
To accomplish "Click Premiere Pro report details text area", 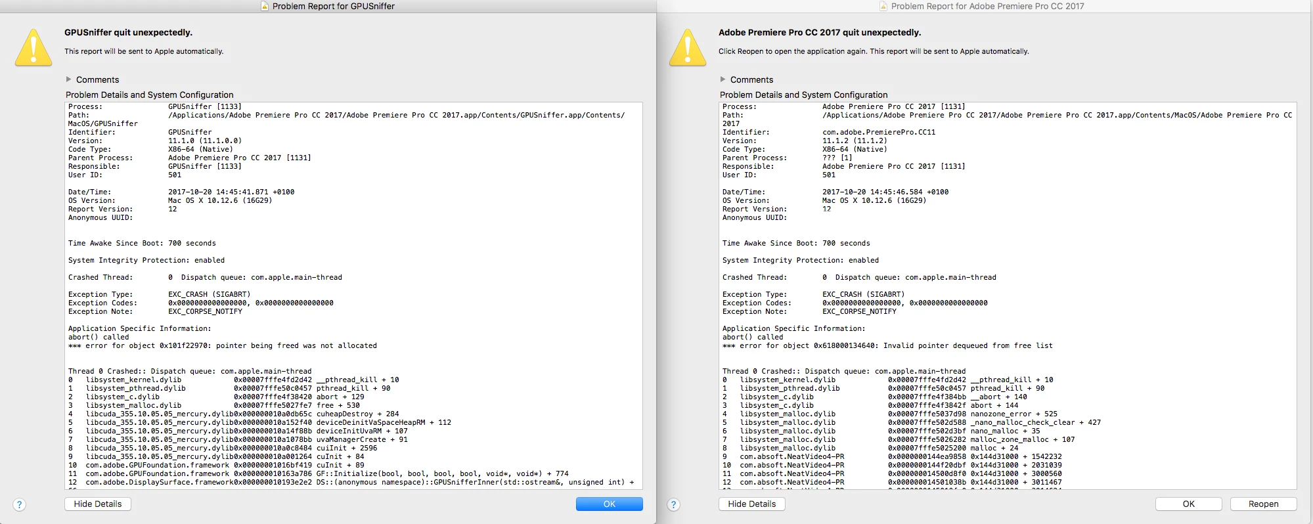I will [1008, 295].
